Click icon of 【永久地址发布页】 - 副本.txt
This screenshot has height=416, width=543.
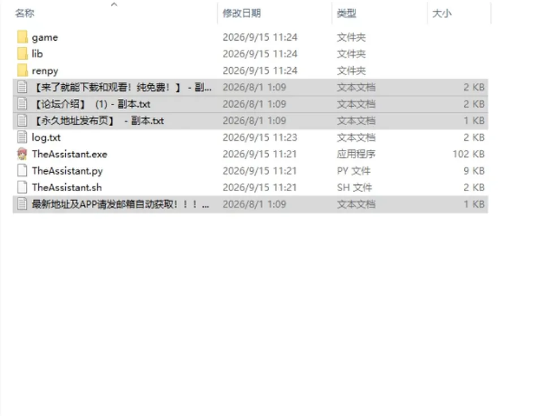point(22,120)
